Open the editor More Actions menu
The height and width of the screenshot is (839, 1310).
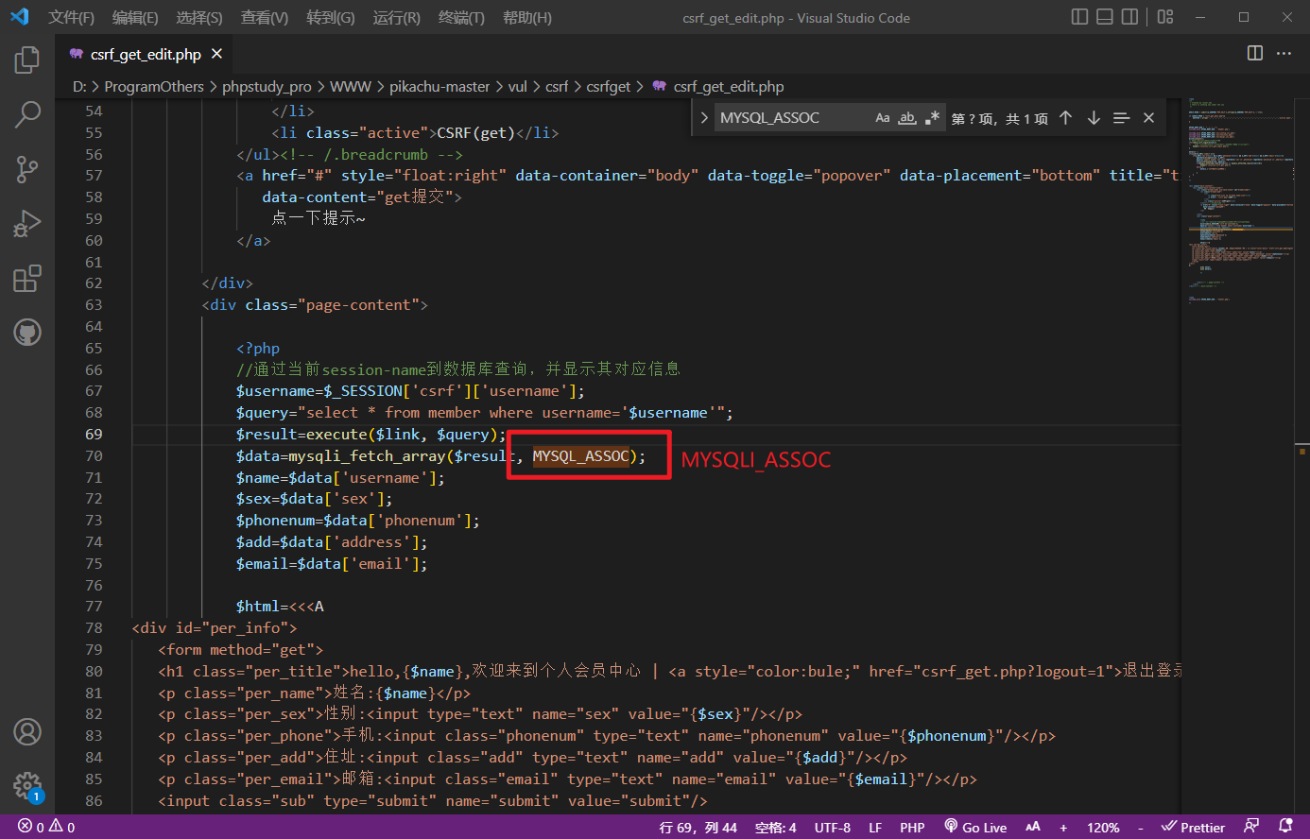point(1284,54)
